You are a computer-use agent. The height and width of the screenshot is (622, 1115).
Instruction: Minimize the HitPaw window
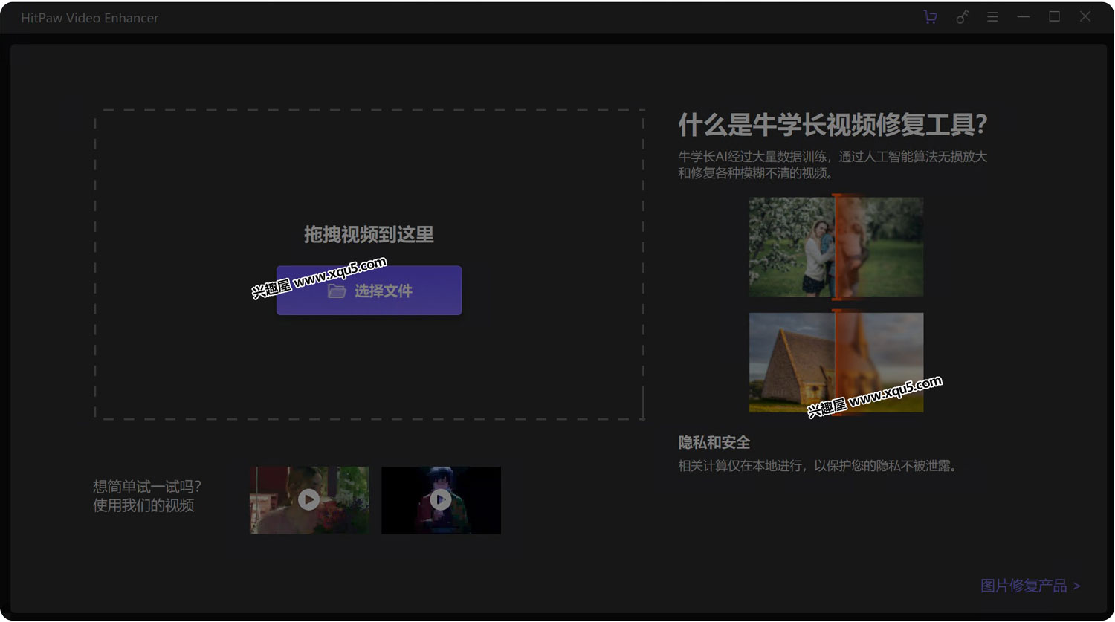[x=1024, y=17]
